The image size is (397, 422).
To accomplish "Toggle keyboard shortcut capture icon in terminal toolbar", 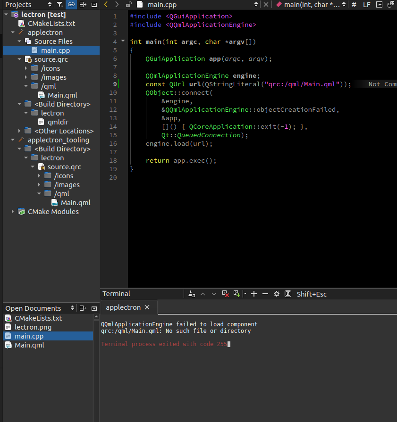I will point(287,294).
